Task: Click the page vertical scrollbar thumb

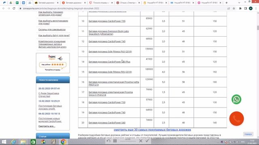Action: click(x=258, y=28)
